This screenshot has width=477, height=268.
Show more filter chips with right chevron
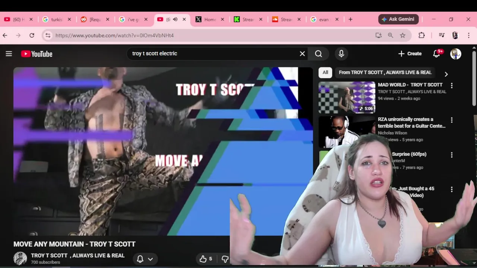446,74
